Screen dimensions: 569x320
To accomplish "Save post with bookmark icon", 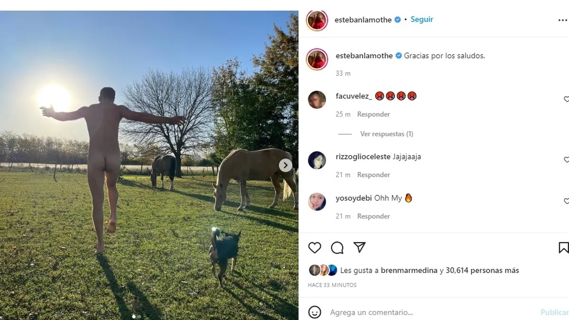I will click(x=564, y=247).
